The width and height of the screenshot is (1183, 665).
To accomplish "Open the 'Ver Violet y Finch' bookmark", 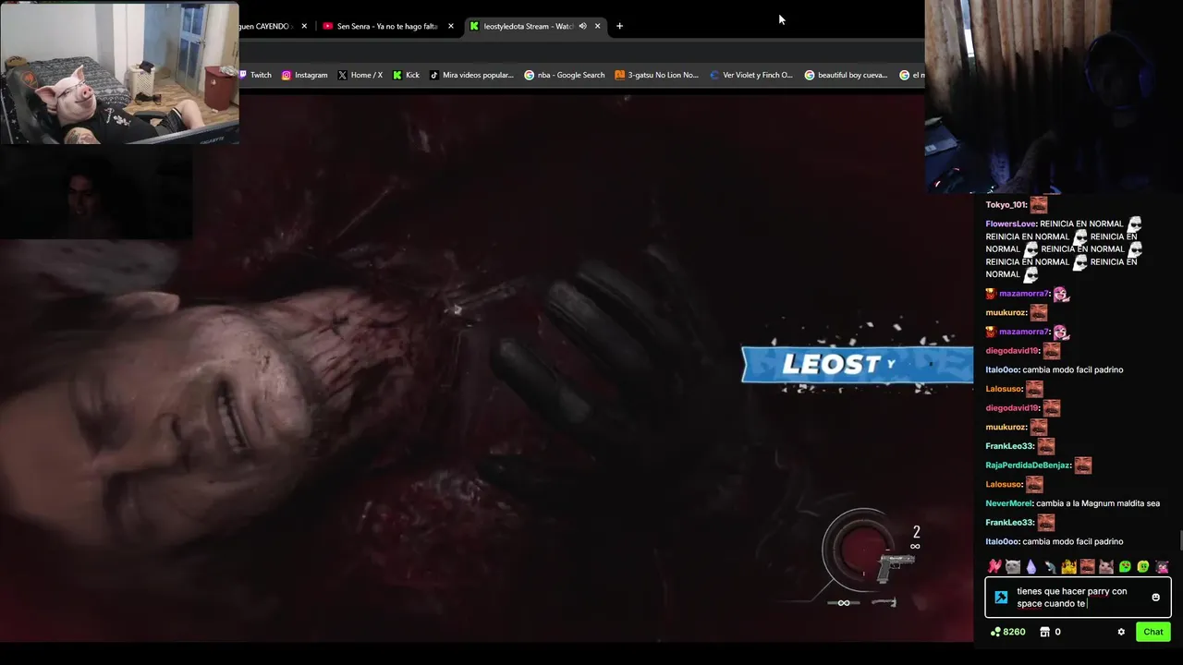I will point(751,75).
